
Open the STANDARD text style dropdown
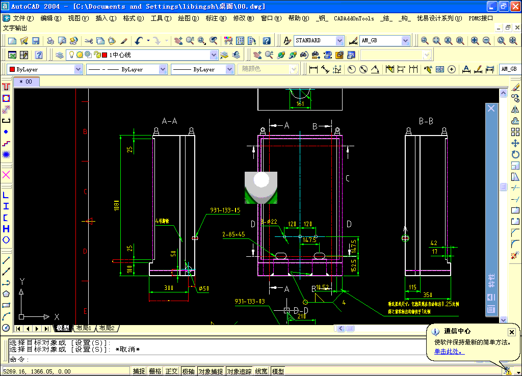(340, 41)
